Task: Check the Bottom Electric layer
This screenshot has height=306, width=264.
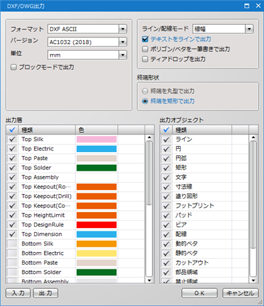Action: [x=12, y=253]
